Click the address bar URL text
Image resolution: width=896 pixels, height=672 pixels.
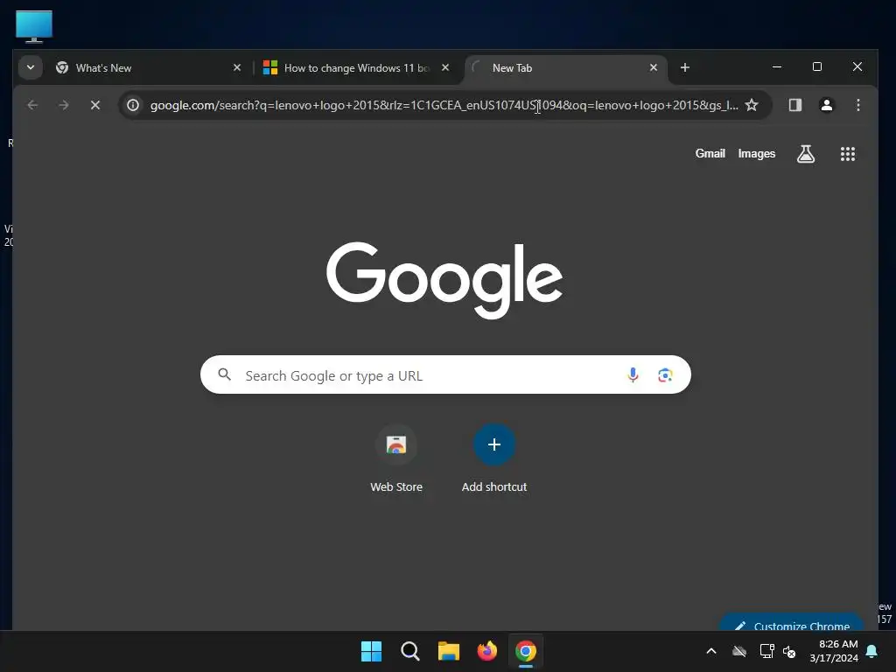[x=444, y=105]
